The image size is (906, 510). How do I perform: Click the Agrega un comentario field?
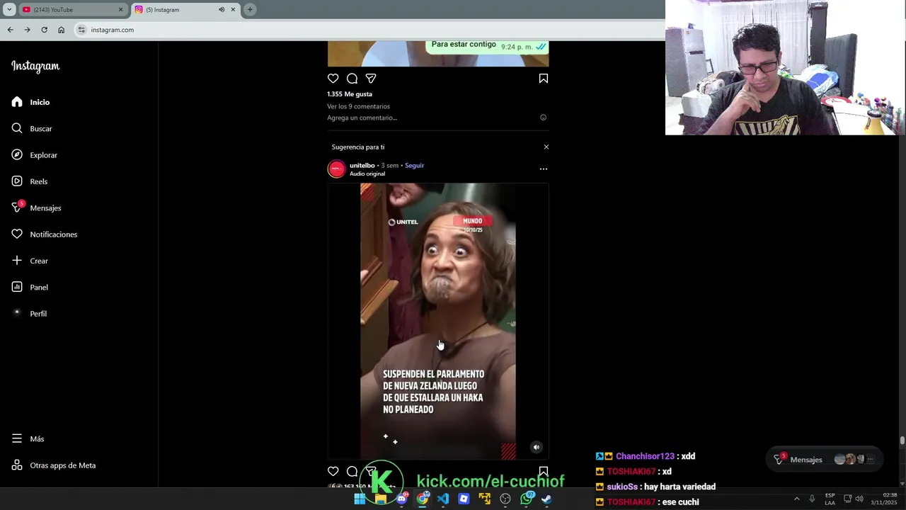tap(429, 118)
